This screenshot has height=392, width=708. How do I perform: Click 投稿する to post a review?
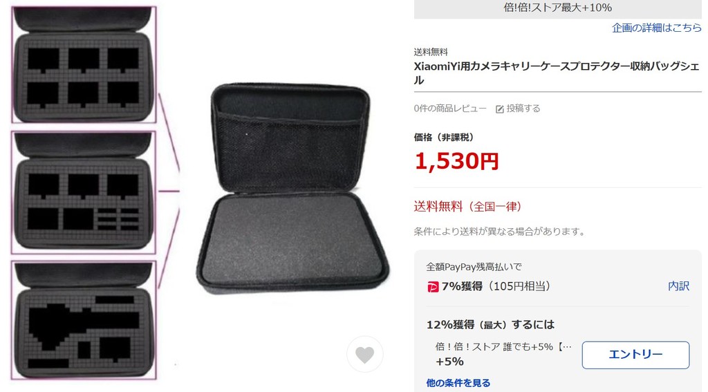coord(523,109)
